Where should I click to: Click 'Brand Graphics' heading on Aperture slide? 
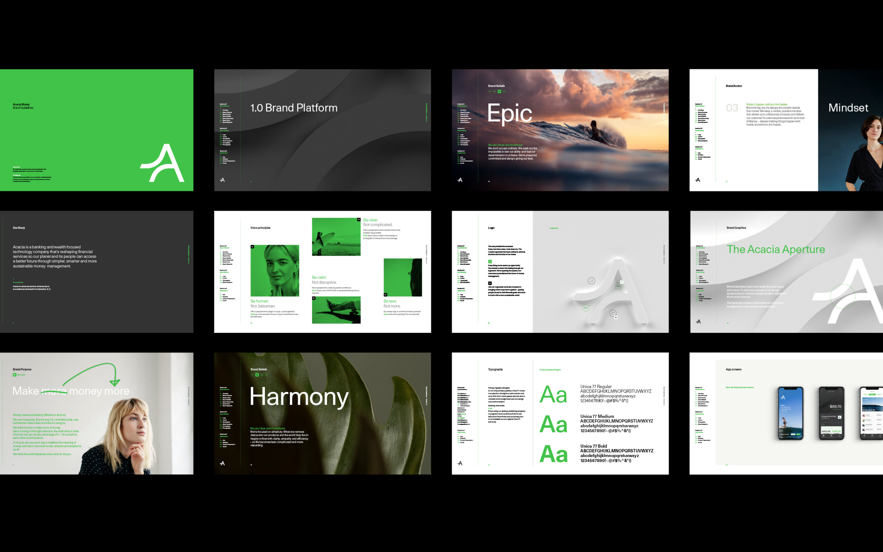coord(736,228)
